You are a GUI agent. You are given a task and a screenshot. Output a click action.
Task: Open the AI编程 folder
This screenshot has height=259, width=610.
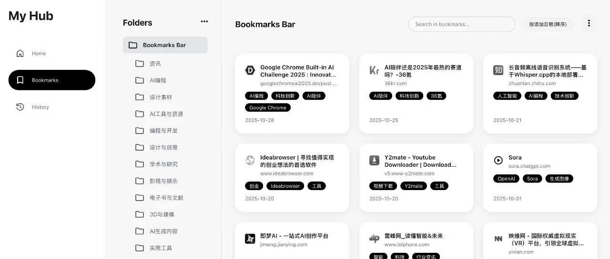click(x=158, y=80)
